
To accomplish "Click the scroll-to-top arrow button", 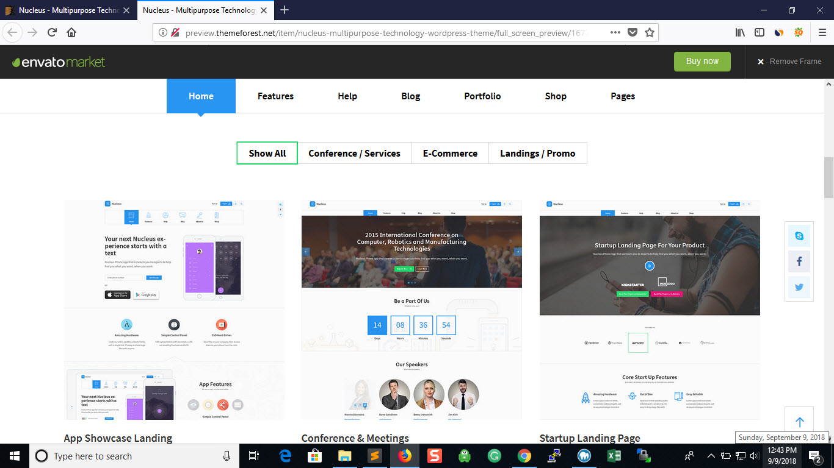I will tap(799, 422).
